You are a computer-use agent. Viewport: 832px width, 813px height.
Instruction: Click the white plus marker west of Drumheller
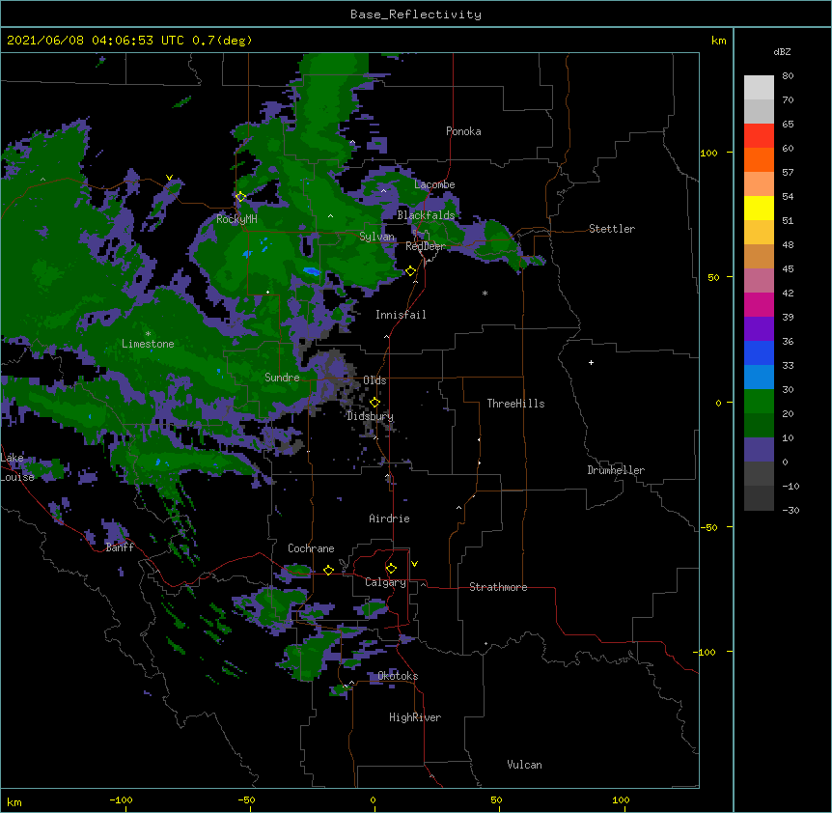tap(591, 362)
